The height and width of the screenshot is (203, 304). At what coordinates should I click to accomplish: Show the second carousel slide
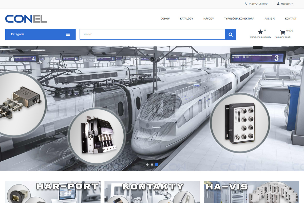click(x=152, y=165)
